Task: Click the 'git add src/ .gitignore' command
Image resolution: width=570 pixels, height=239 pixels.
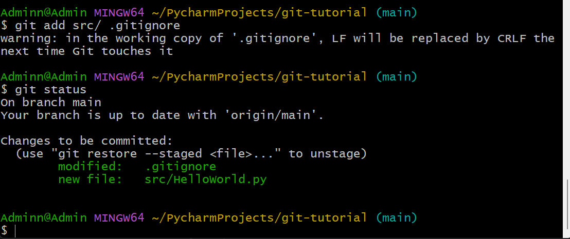Action: click(x=97, y=25)
